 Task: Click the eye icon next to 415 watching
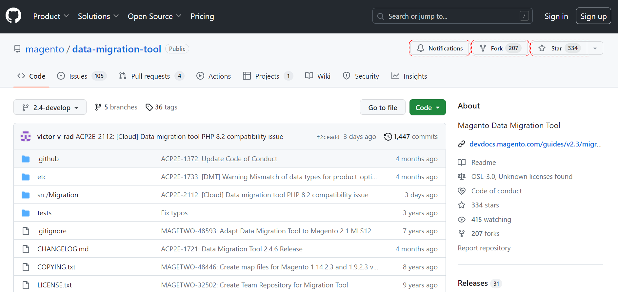pos(462,219)
